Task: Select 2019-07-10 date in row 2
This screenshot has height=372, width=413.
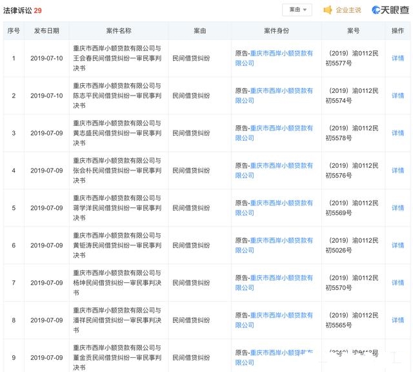Action: tap(46, 96)
